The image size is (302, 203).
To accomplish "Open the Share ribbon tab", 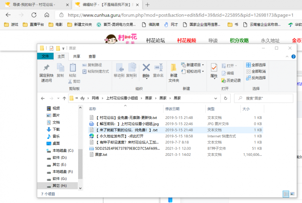I will 77,56.
